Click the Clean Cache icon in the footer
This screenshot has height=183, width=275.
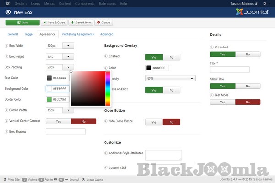pos(83,179)
